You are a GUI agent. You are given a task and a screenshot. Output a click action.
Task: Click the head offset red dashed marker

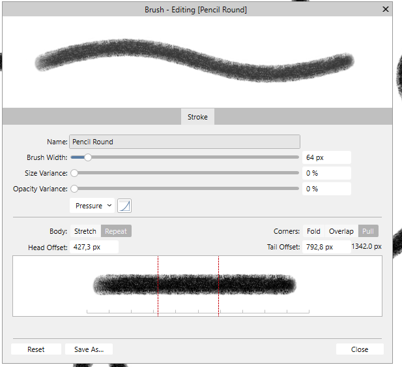(158, 286)
